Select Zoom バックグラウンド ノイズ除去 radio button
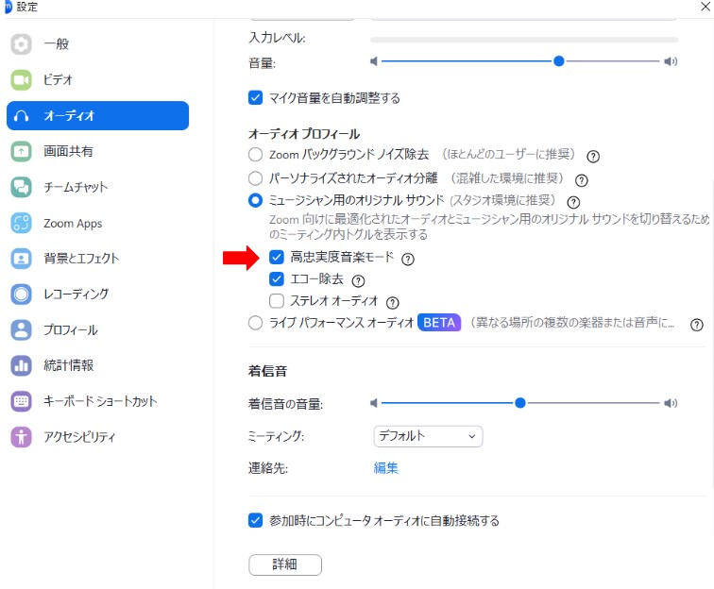Viewport: 714px width, 589px height. 255,154
